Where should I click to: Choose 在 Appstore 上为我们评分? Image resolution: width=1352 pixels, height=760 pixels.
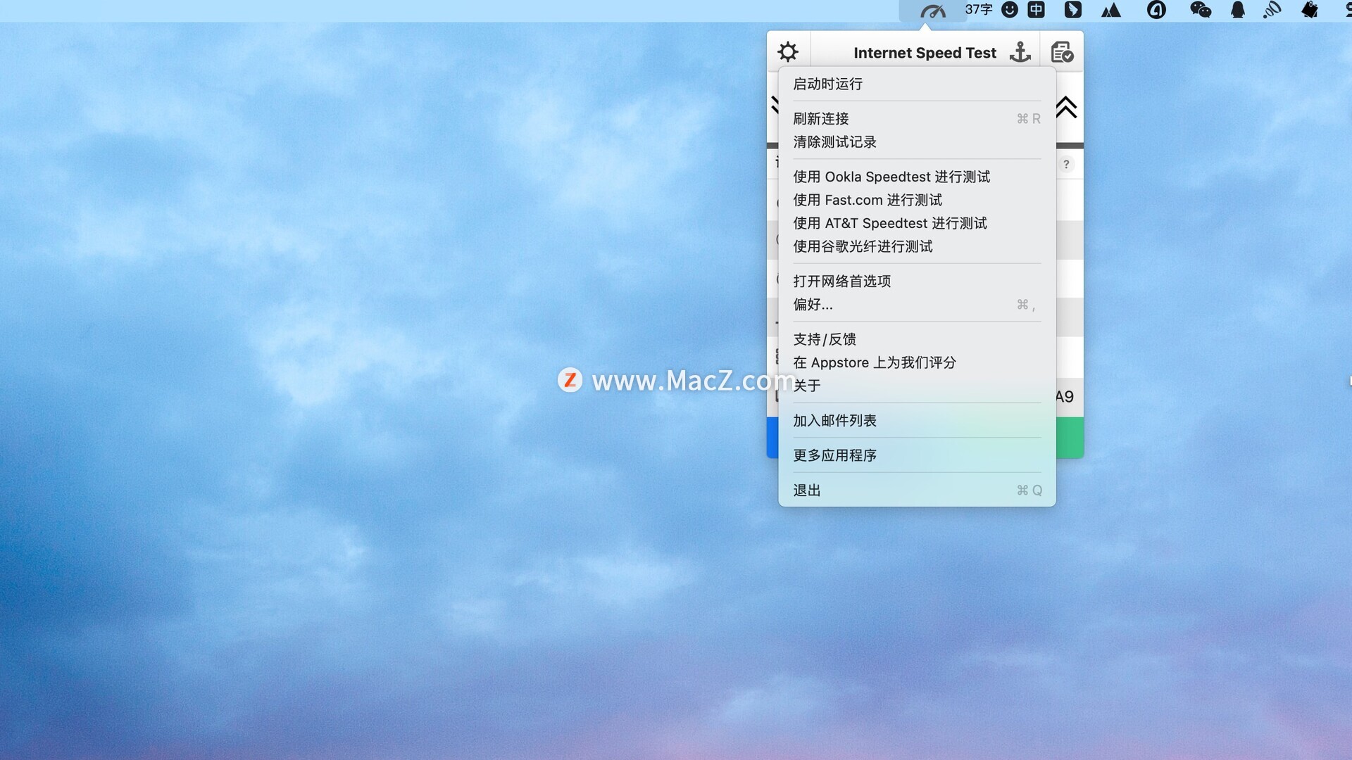[x=917, y=362]
